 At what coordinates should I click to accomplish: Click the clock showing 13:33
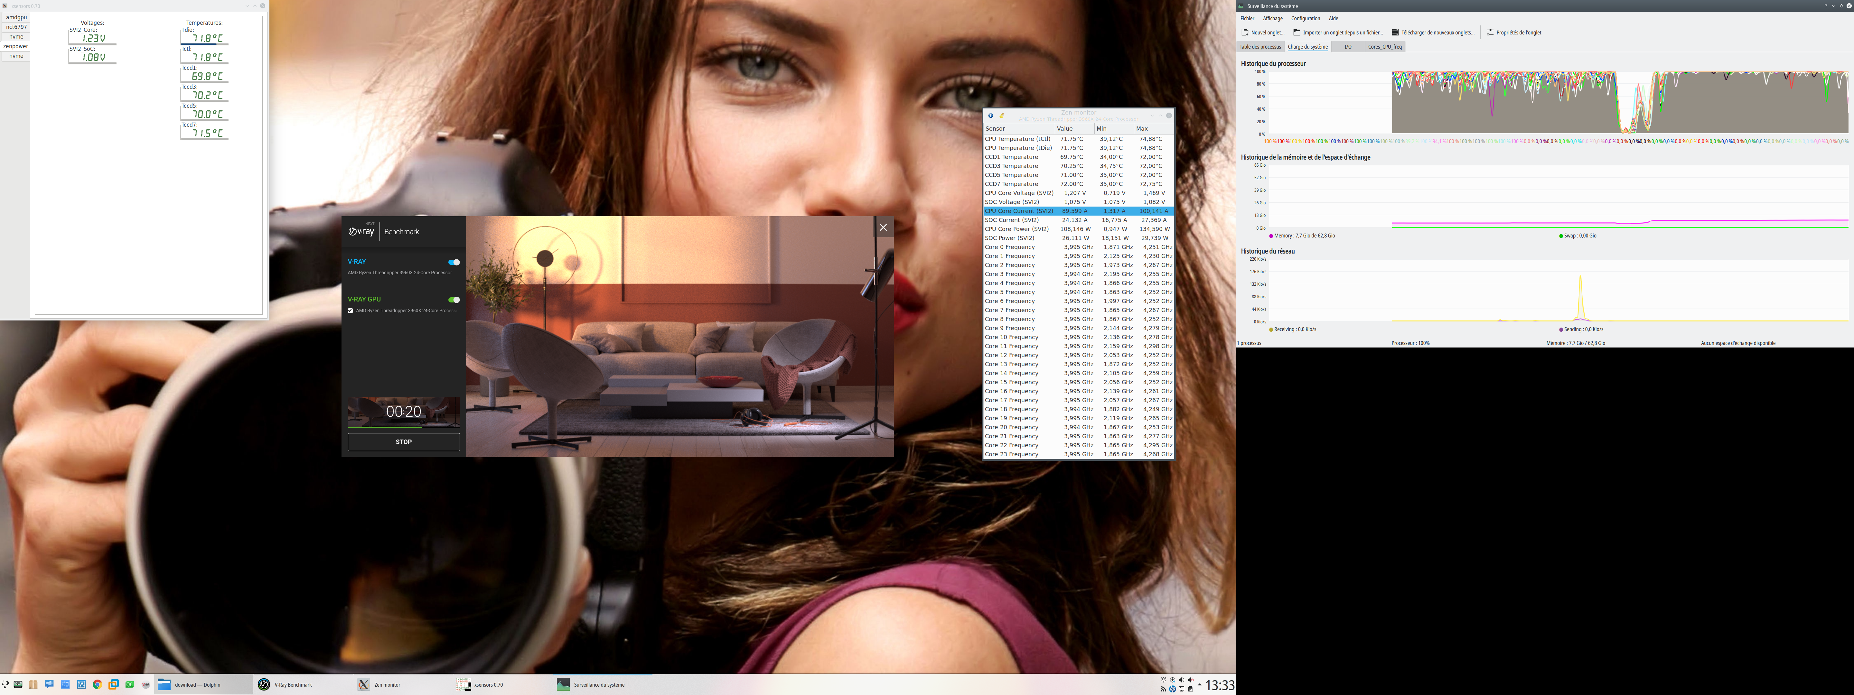tap(1220, 686)
